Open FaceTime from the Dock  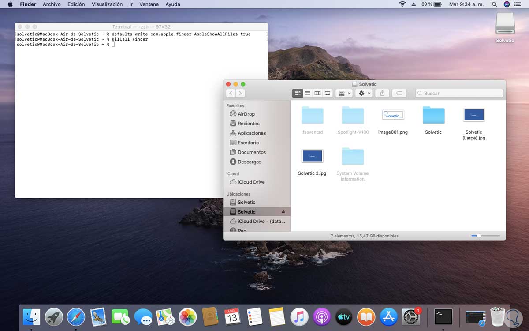tap(121, 317)
